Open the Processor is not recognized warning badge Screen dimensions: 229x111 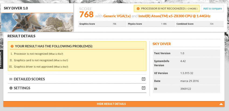tap(167, 9)
